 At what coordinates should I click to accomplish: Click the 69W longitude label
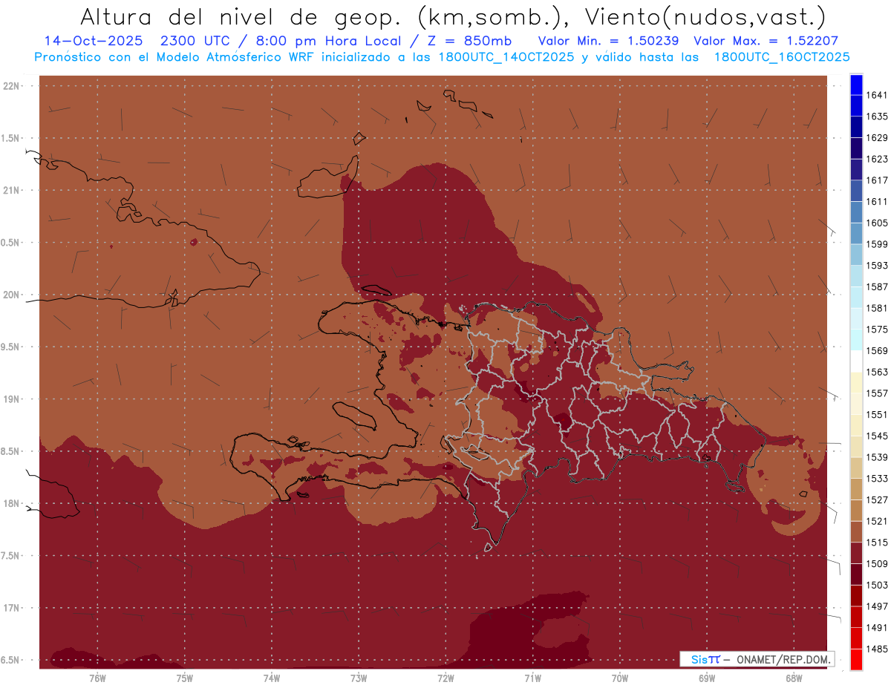point(707,678)
